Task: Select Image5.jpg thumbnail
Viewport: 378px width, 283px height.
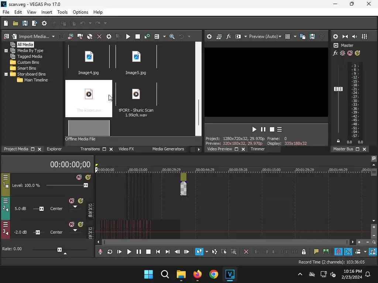Action: point(136,60)
